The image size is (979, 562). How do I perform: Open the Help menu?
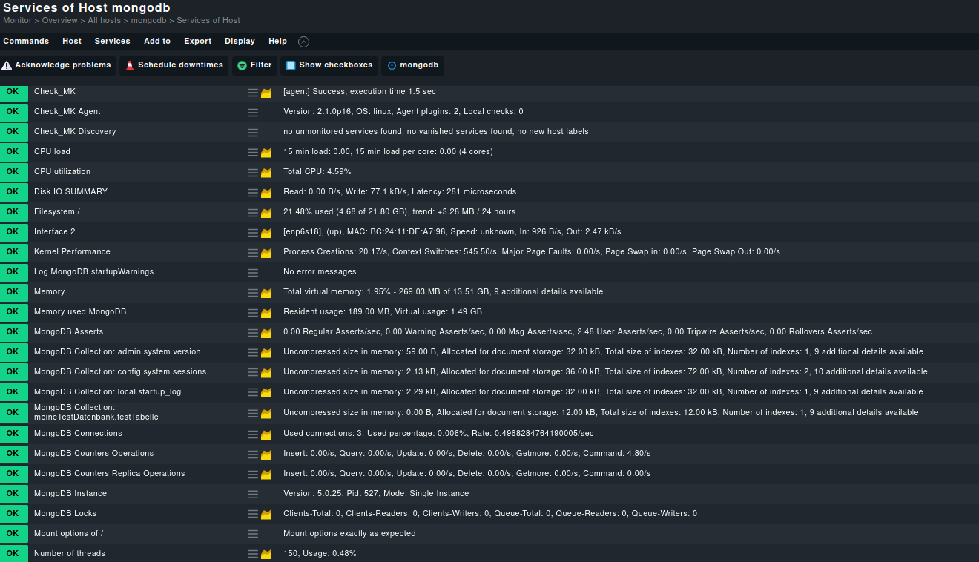tap(277, 42)
